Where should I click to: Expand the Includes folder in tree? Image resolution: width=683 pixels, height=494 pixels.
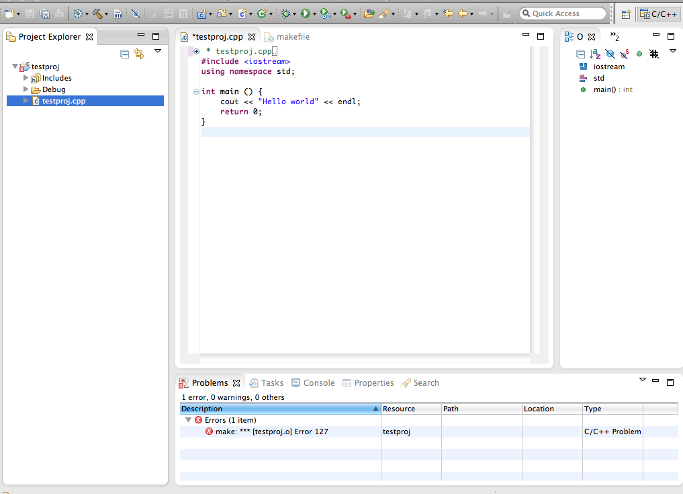click(26, 78)
